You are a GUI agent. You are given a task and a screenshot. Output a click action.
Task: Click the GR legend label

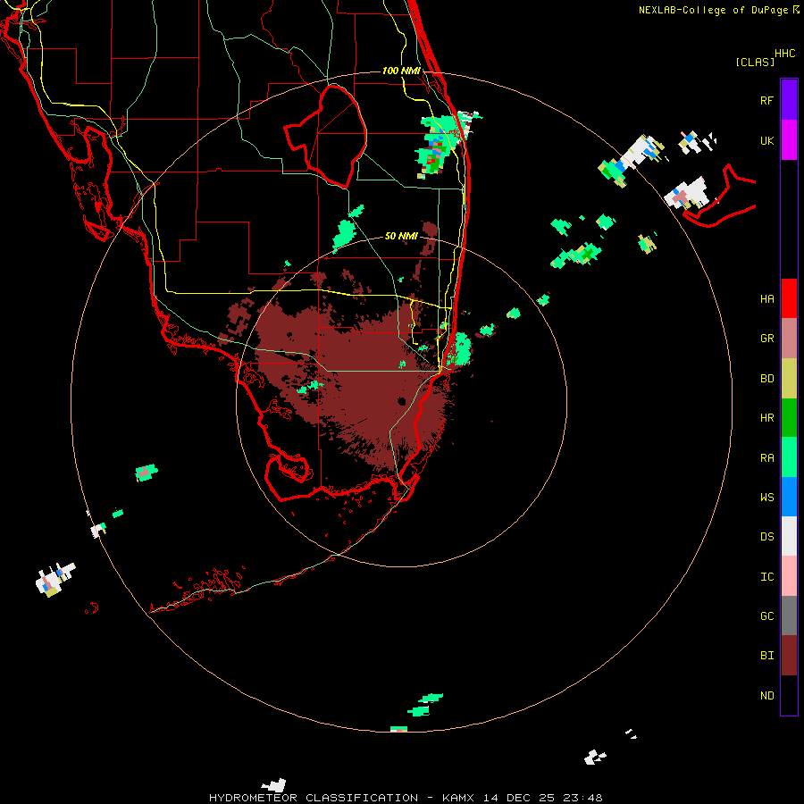tap(766, 339)
